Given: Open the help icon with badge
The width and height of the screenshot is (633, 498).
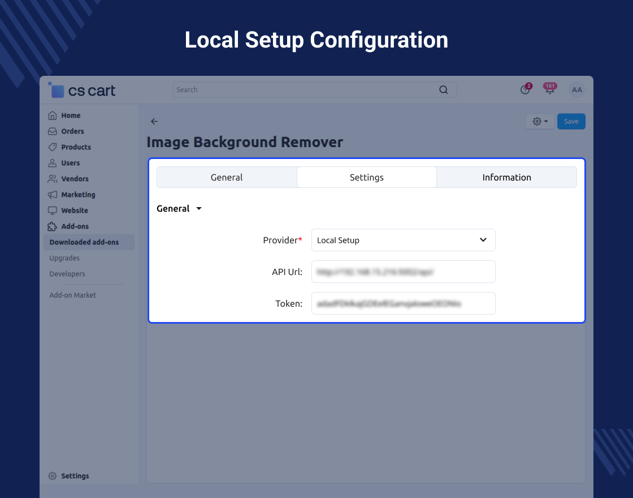Looking at the screenshot, I should [525, 90].
